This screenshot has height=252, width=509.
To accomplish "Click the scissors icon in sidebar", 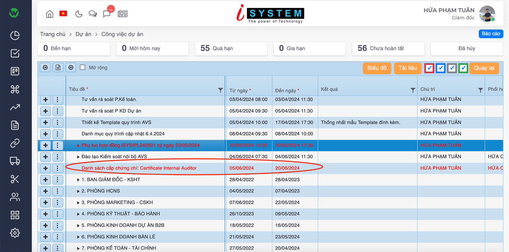I will tap(15, 179).
